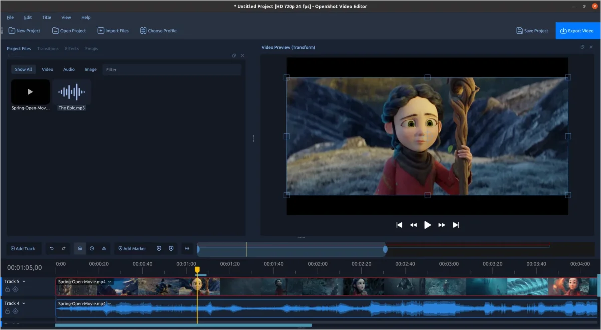The height and width of the screenshot is (330, 601).
Task: Lock Track 4 with the padlock icon
Action: [x=8, y=311]
